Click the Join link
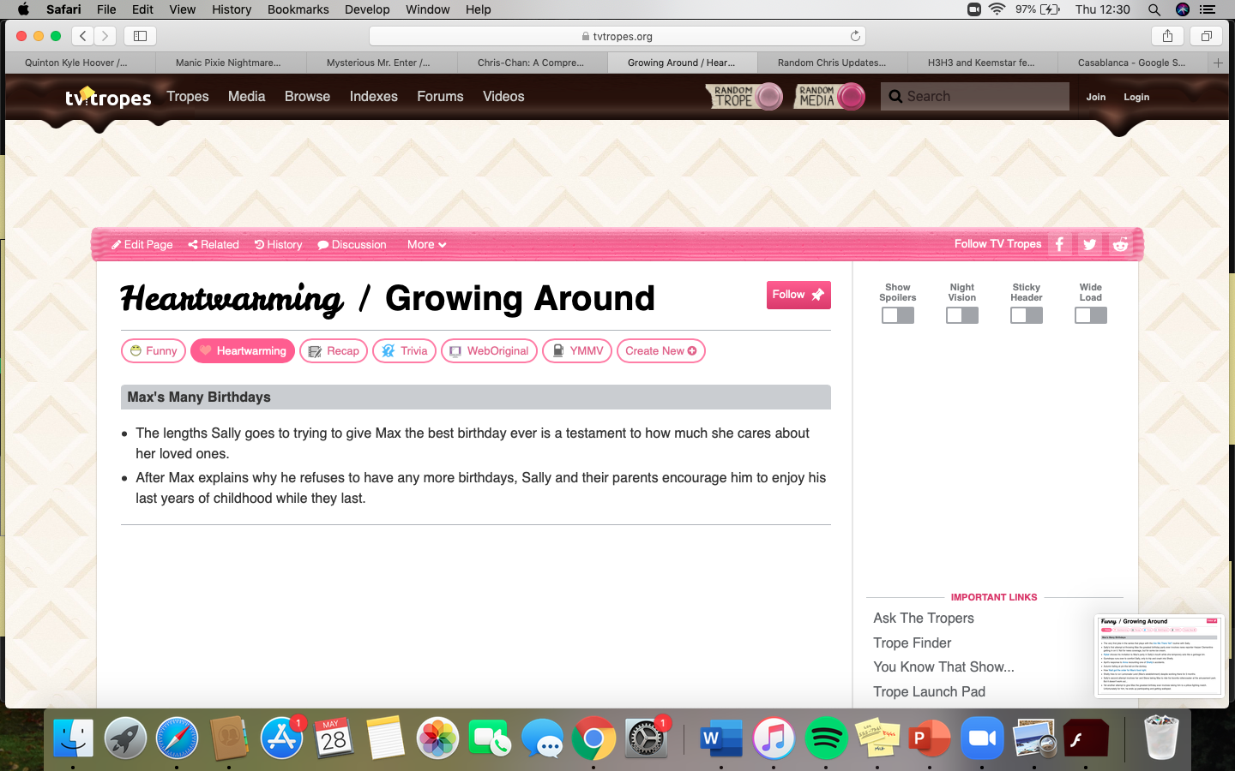Screen dimensions: 1235x771 [x=1096, y=97]
